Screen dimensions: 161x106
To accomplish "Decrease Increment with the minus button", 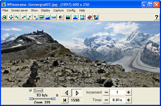I will click(106, 92).
